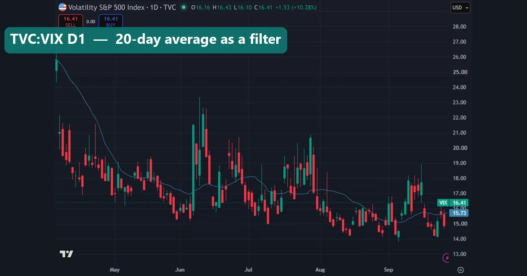Click the change value +1.53 (+10.28%)
Image resolution: width=527 pixels, height=276 pixels.
(x=296, y=7)
